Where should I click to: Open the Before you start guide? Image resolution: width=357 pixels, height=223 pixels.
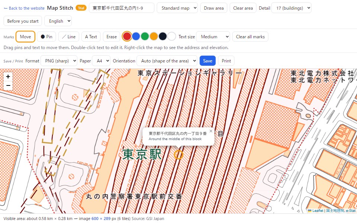23,21
